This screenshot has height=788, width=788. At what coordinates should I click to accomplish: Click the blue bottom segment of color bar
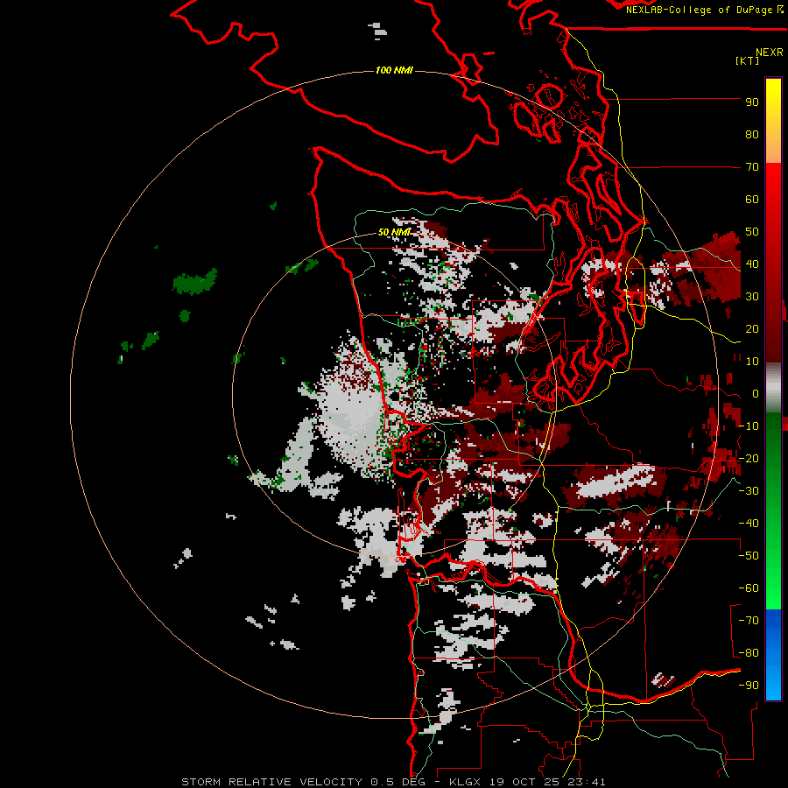coord(773,655)
